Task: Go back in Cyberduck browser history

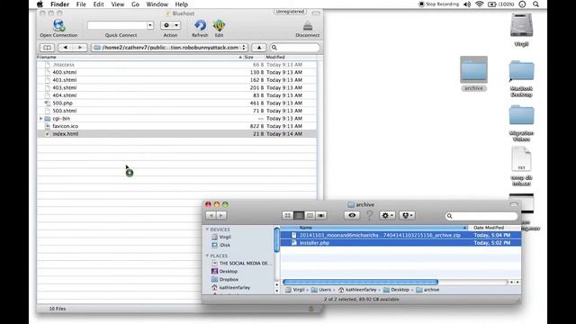Action: click(65, 48)
